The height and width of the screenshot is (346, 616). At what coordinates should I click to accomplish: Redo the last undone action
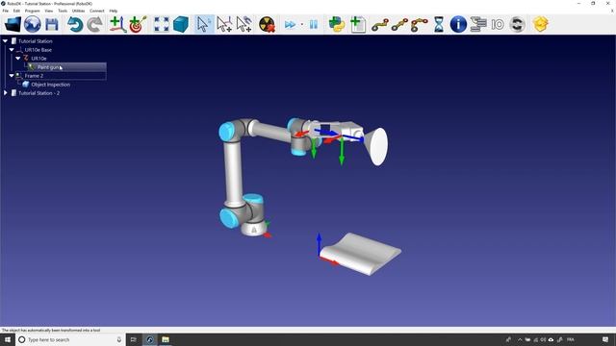point(94,24)
